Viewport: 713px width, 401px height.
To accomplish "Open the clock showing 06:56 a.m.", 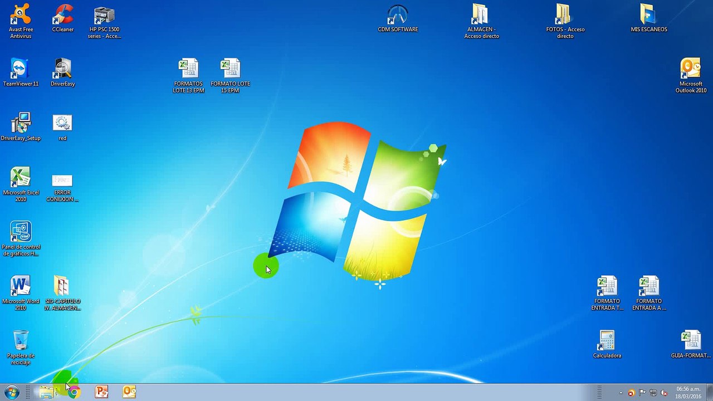I will 688,393.
